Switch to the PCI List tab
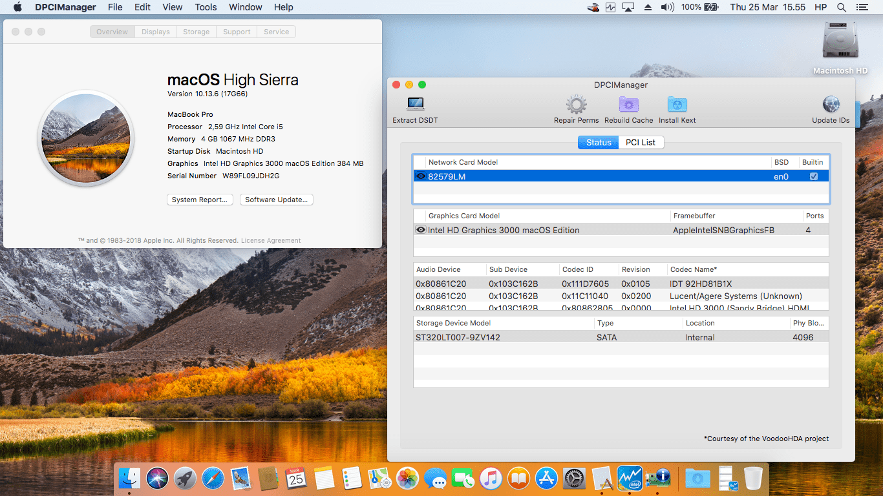Image resolution: width=883 pixels, height=496 pixels. click(x=641, y=142)
